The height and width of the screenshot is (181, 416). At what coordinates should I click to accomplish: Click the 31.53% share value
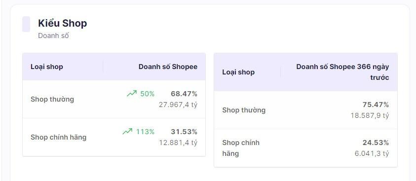(x=184, y=132)
